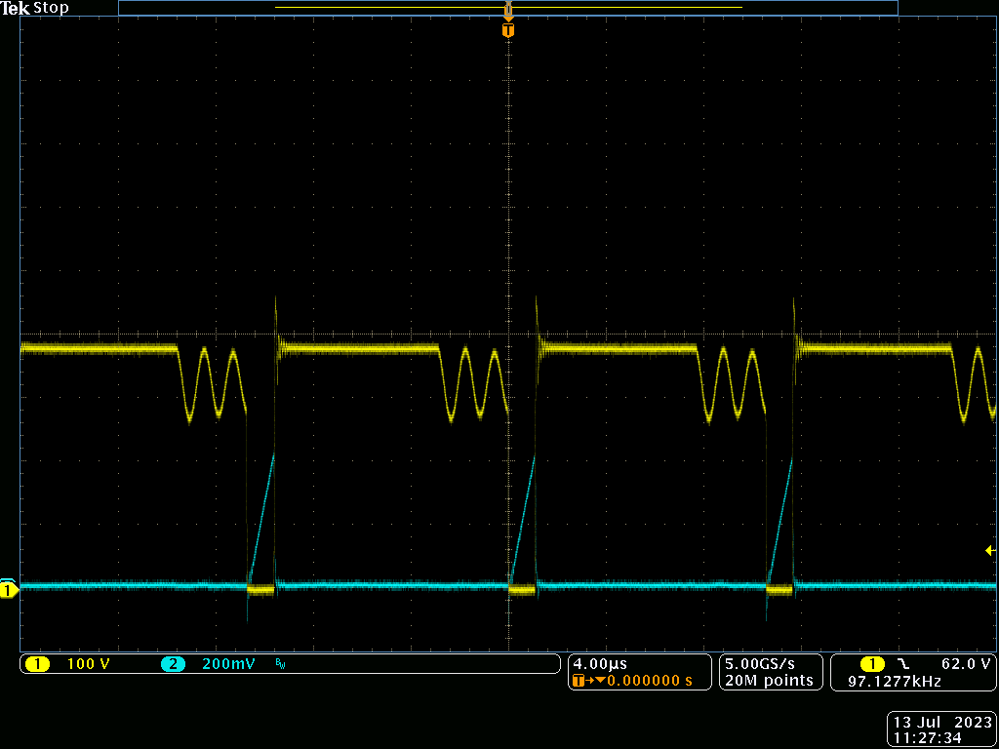Click the cyan channel 2 badge

coord(172,663)
